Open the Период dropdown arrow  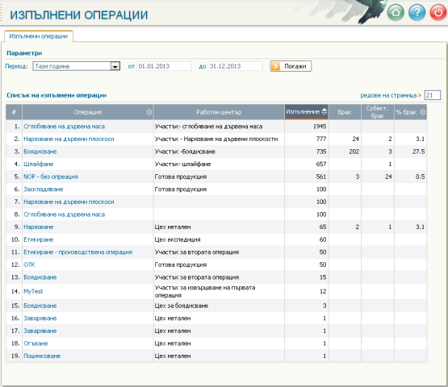click(x=115, y=66)
